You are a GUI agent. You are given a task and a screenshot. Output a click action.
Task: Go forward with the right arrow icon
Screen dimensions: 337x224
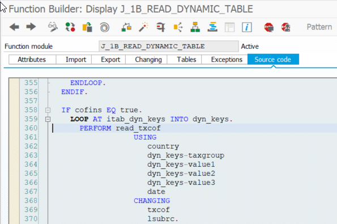[31, 27]
